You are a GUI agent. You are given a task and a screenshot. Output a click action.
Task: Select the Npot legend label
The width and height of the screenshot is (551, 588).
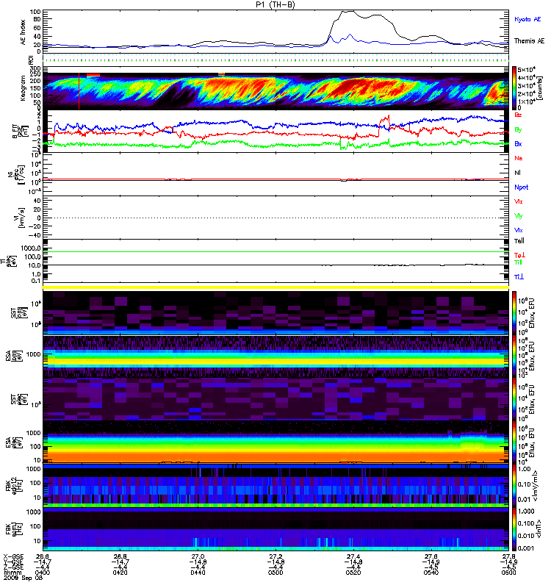[x=522, y=187]
